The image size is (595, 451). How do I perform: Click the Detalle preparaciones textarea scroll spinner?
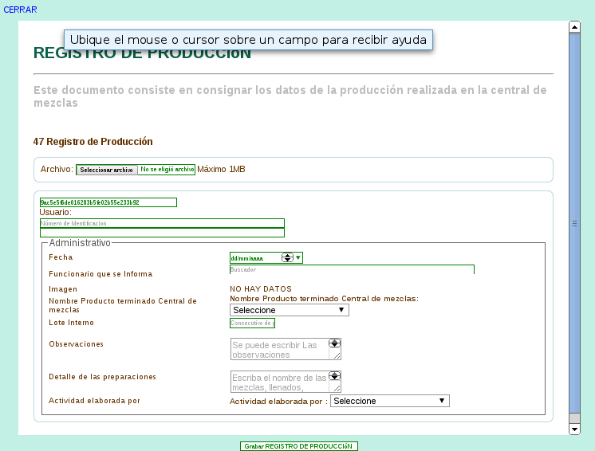[335, 376]
